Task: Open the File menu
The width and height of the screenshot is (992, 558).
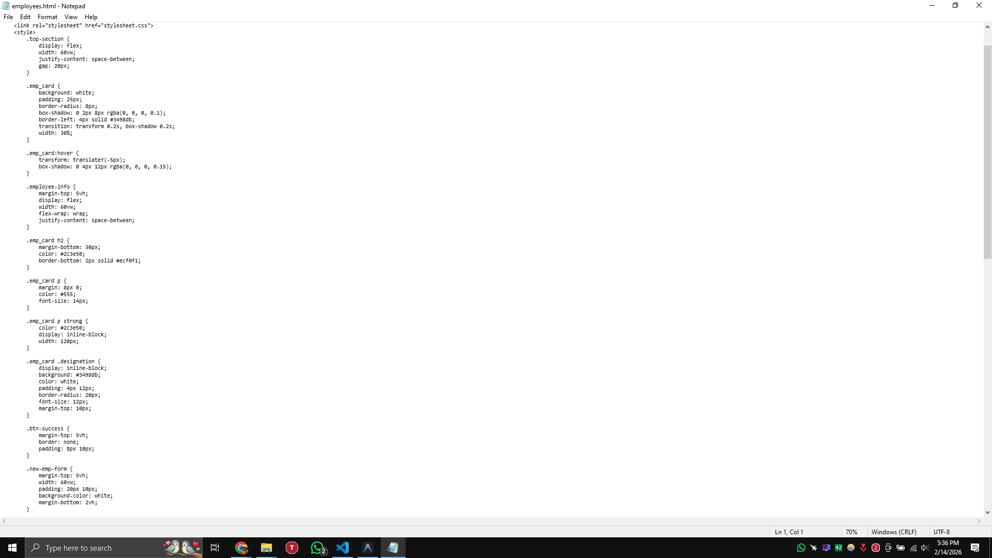Action: [x=8, y=17]
